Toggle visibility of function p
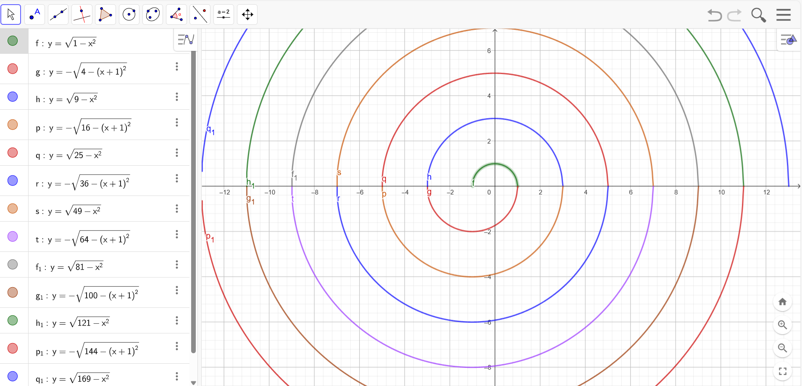This screenshot has height=386, width=802. click(x=13, y=124)
